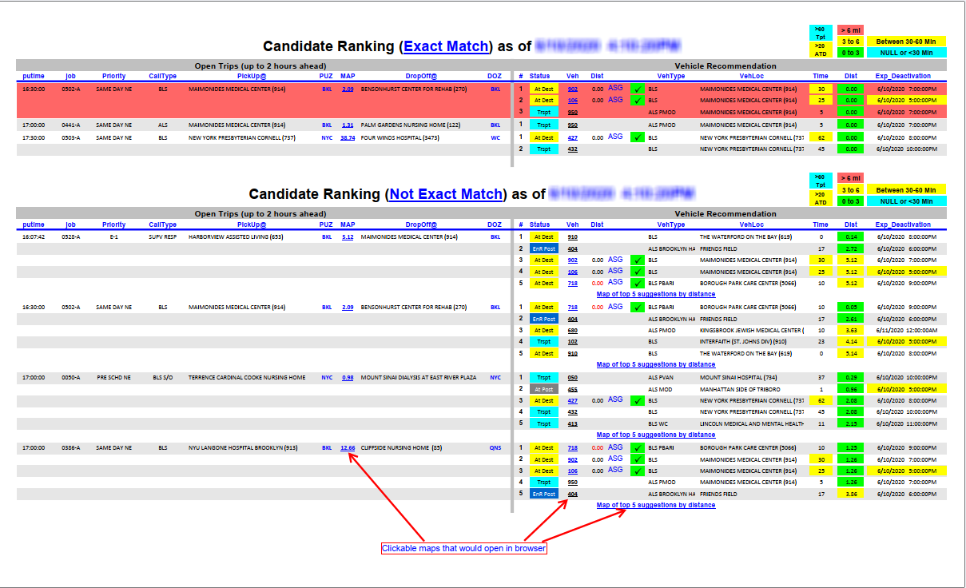The height and width of the screenshot is (588, 966).
Task: Click green checkmark for vehicle 427 in Exact Match
Action: [x=637, y=137]
